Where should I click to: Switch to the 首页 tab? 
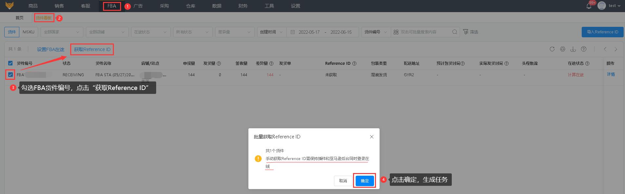pos(20,18)
